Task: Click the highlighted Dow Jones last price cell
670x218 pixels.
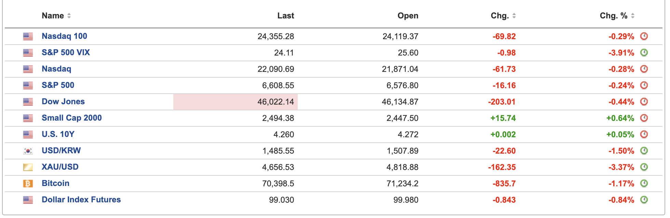Action: tap(236, 102)
